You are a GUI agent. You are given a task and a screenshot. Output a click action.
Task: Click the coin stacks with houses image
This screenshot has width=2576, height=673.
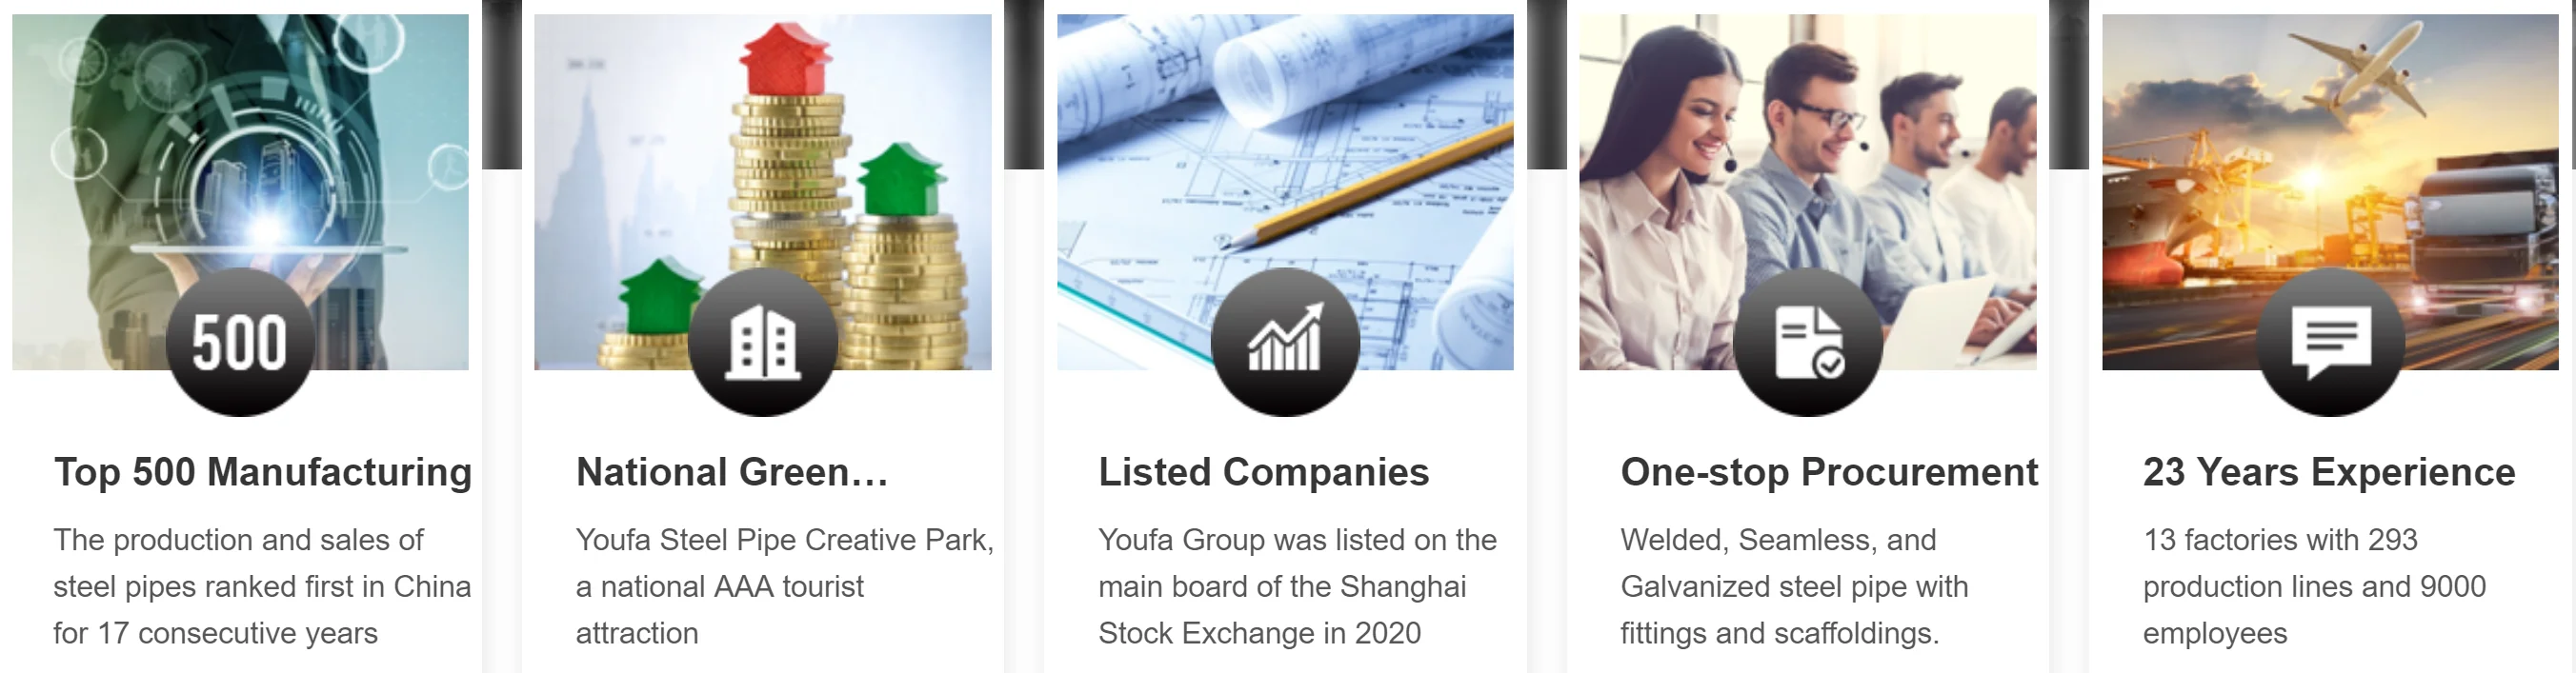click(x=763, y=191)
